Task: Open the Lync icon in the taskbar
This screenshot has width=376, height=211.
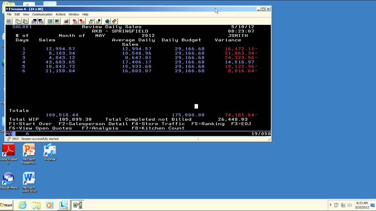Action: point(63,205)
